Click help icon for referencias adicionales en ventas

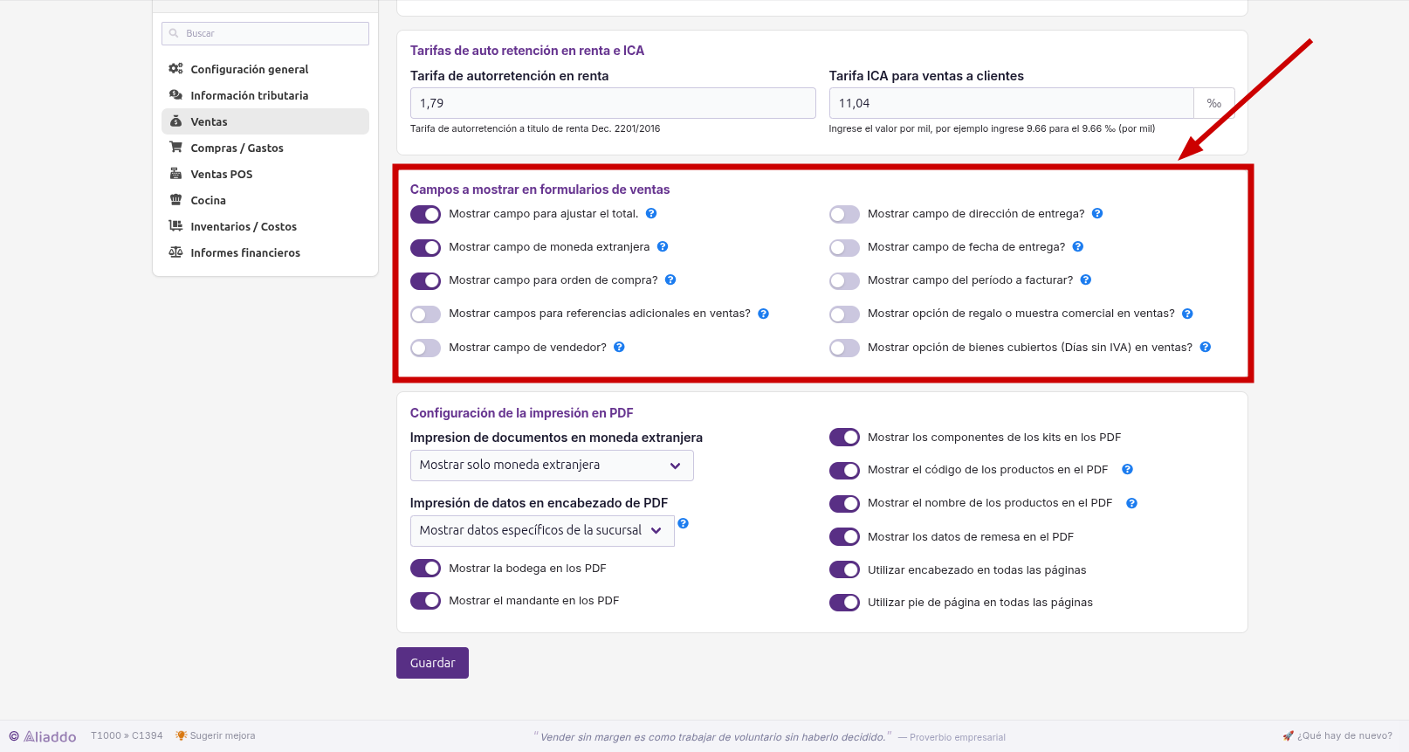pyautogui.click(x=763, y=314)
